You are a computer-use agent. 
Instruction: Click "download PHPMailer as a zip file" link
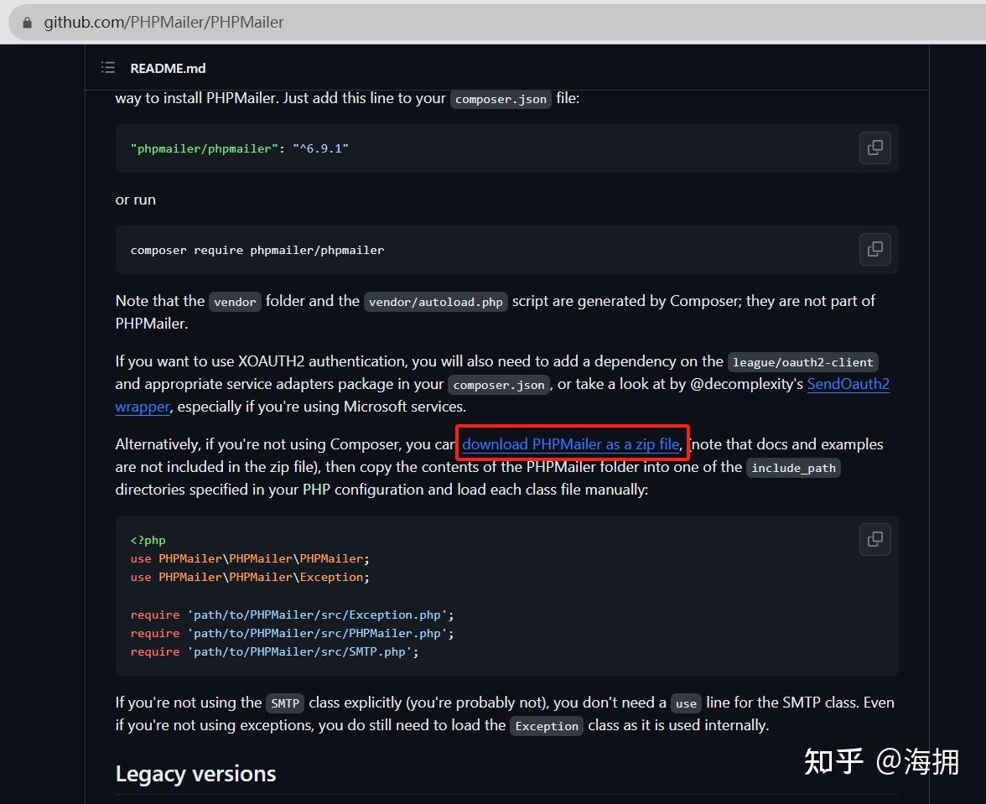[x=571, y=444]
